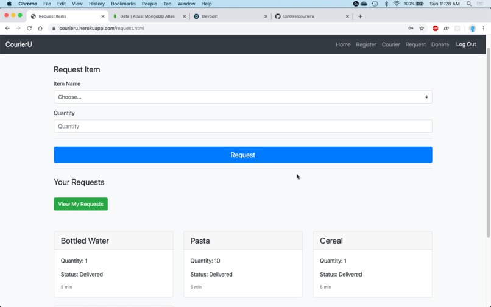Viewport: 491px width, 307px height.
Task: Open the Chrome profile avatar
Action: (472, 29)
